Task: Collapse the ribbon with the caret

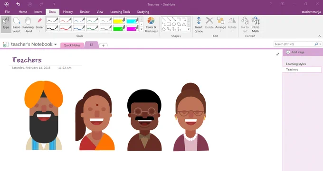Action: [x=320, y=36]
